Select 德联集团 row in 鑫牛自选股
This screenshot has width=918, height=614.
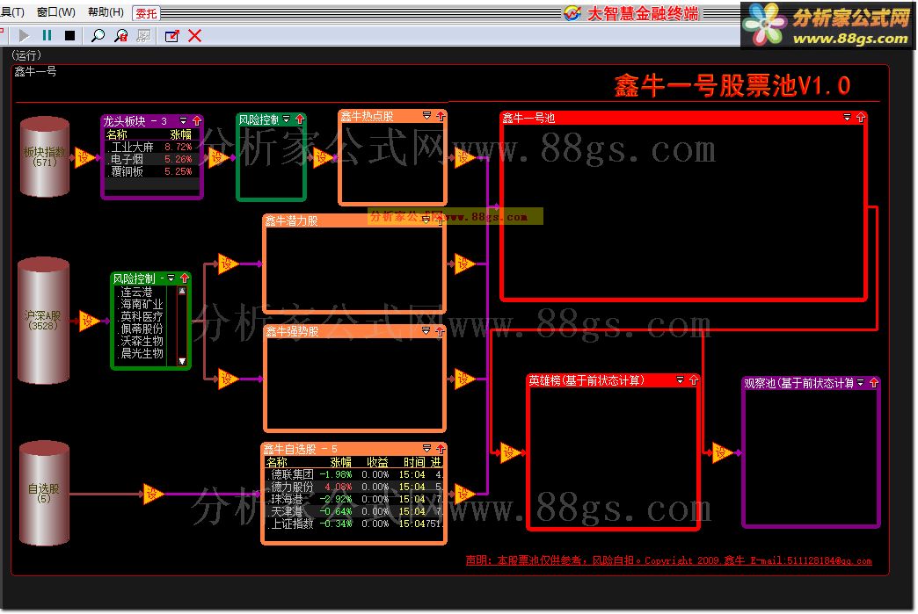tap(353, 474)
